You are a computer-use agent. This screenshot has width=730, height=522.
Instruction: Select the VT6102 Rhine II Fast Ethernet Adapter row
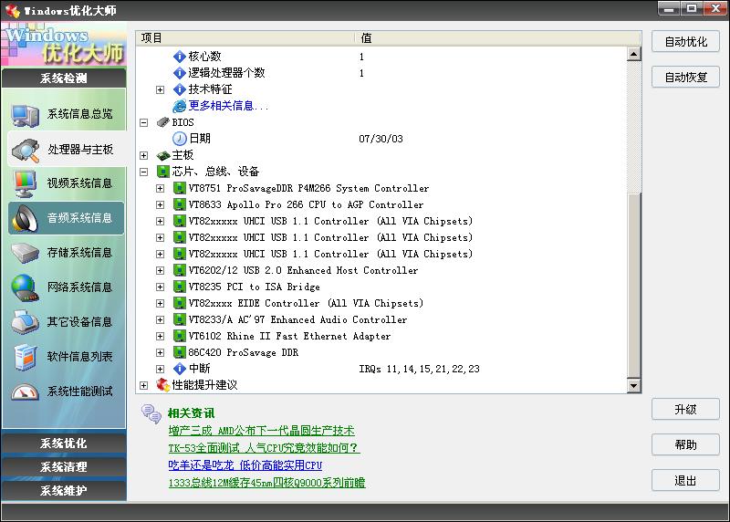[x=289, y=336]
